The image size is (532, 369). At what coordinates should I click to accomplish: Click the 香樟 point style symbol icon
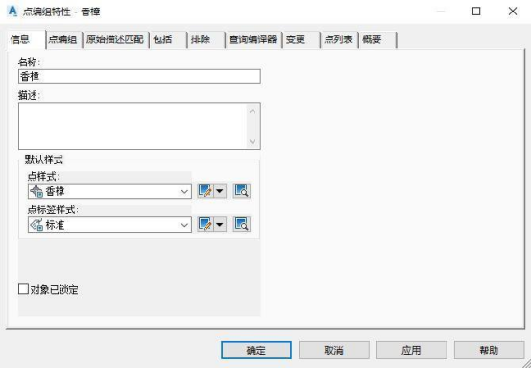click(x=36, y=191)
